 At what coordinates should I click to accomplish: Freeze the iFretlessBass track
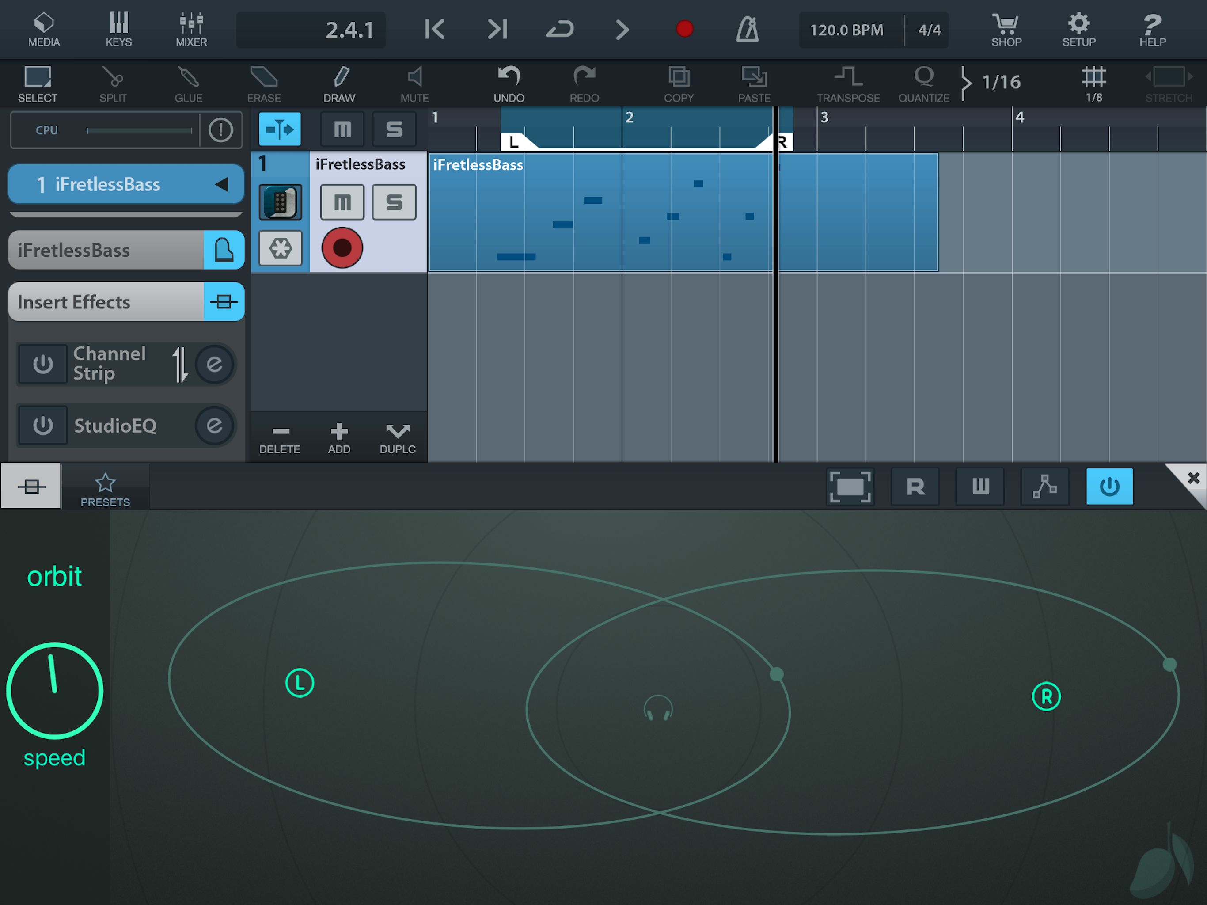(280, 248)
